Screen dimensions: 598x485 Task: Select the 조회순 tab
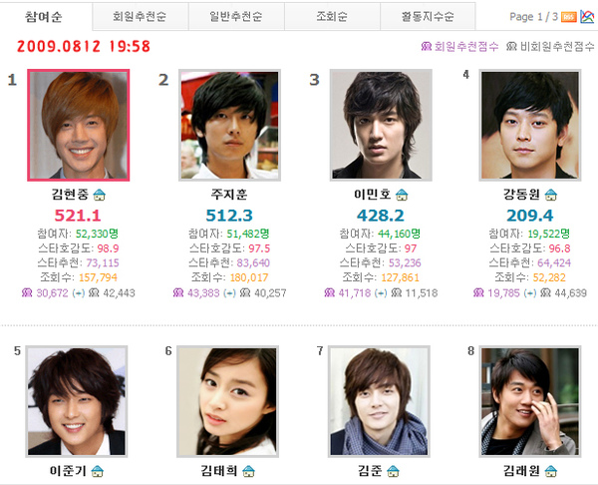pos(332,16)
